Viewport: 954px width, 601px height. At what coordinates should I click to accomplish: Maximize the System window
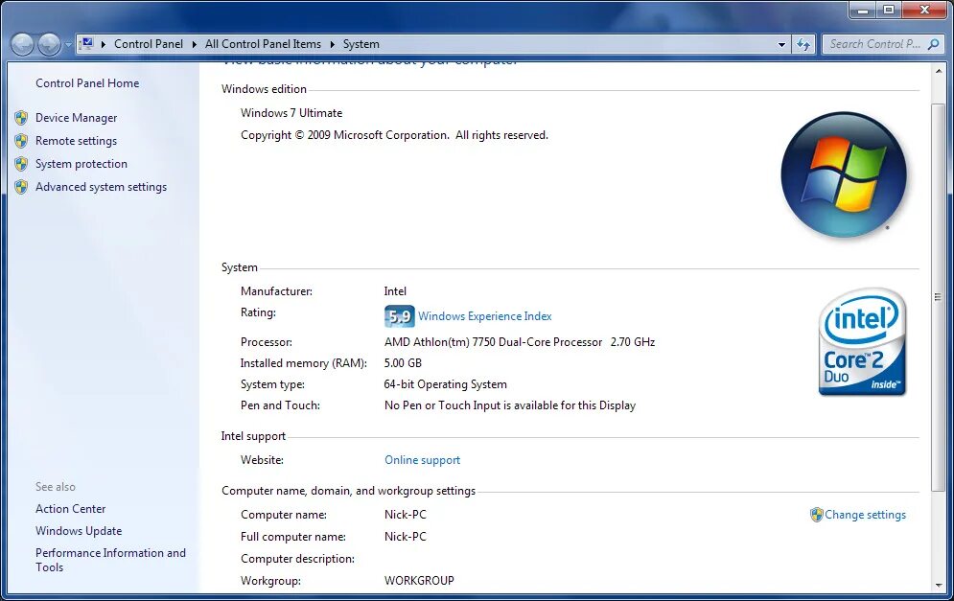[x=889, y=10]
